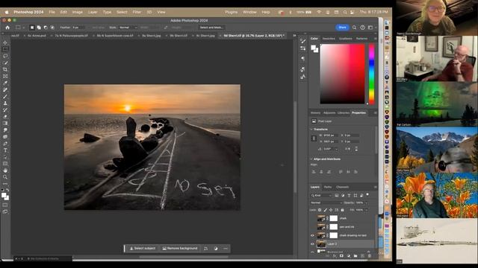This screenshot has height=268, width=478.
Task: Toggle lock all padlock icon
Action: point(342,210)
